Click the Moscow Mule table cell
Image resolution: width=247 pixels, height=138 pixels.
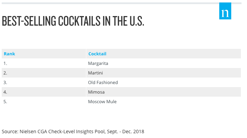[x=163, y=101]
